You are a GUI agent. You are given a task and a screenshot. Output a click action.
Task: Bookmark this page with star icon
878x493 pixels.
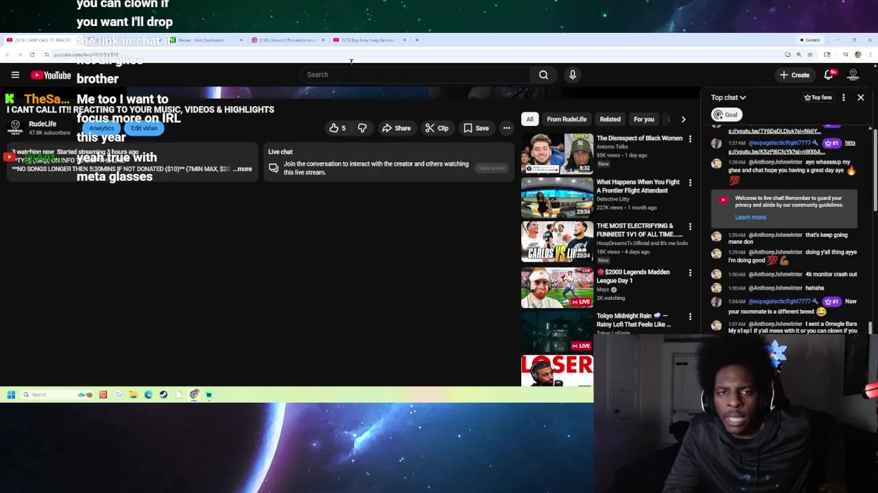[x=810, y=55]
